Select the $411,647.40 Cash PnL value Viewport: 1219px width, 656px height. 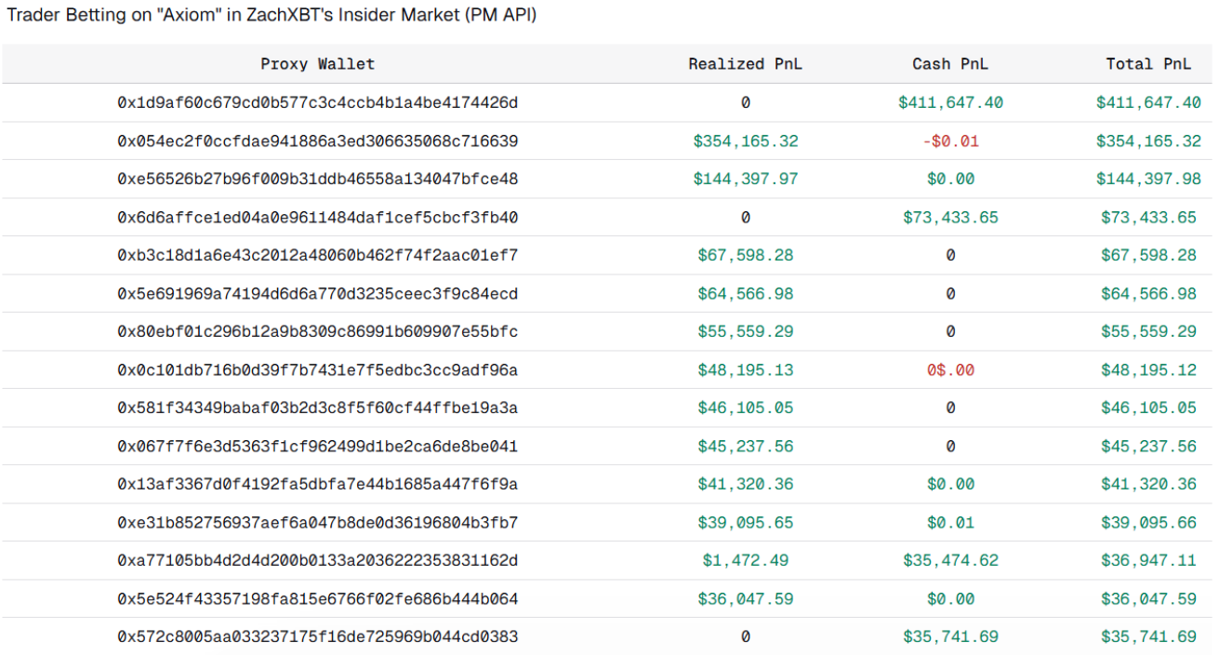click(949, 102)
